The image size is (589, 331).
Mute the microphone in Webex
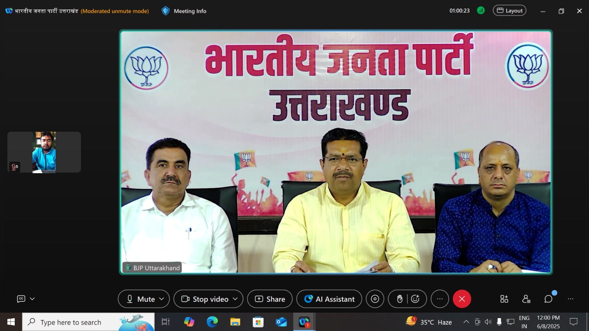tap(140, 299)
